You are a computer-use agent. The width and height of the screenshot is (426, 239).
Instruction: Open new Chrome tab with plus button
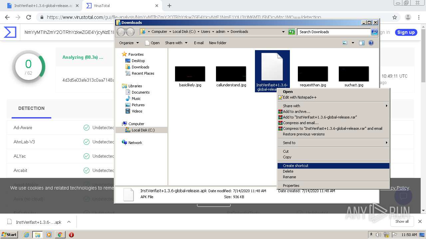tap(169, 6)
